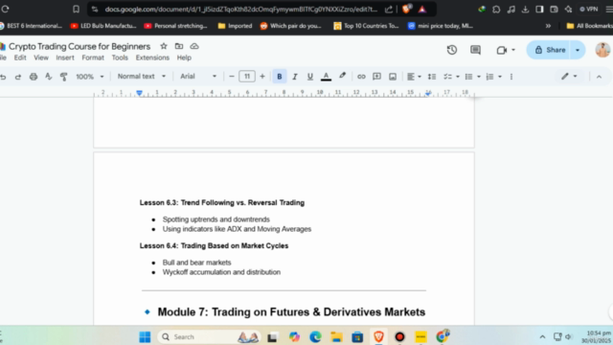Image resolution: width=613 pixels, height=345 pixels.
Task: Increase font size with plus
Action: (262, 77)
